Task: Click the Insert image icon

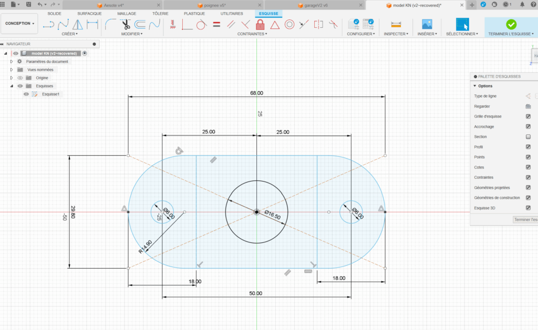Action: [427, 25]
